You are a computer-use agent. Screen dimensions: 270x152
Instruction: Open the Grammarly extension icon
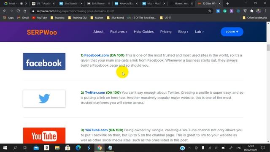pyautogui.click(x=225, y=11)
